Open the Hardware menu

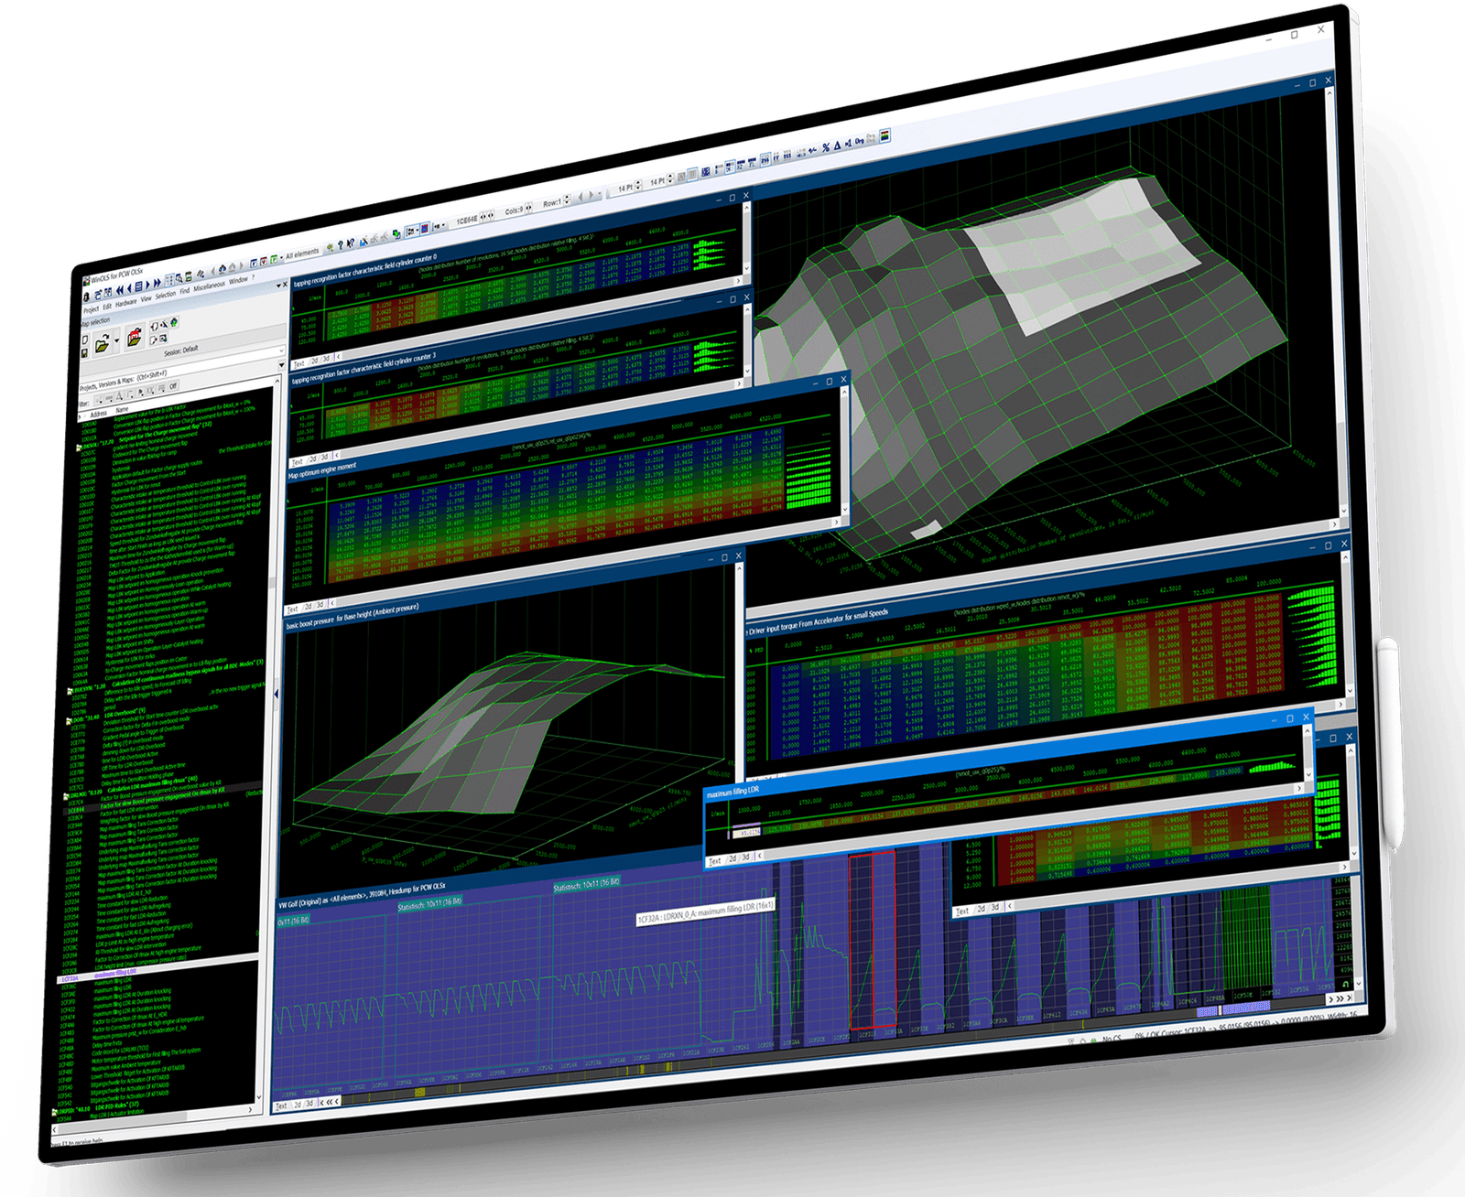tap(126, 303)
